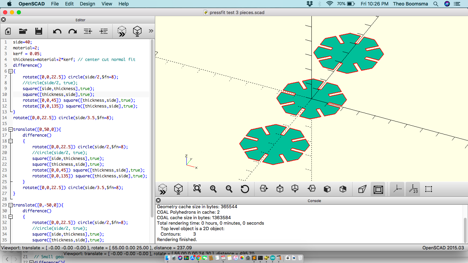This screenshot has height=263, width=468.
Task: Open the Design menu
Action: pyautogui.click(x=87, y=4)
